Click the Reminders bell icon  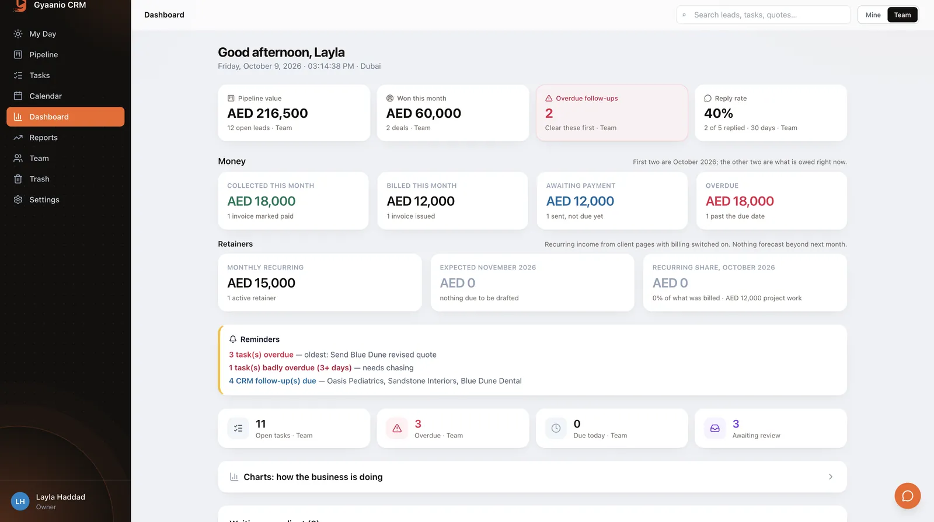tap(233, 339)
